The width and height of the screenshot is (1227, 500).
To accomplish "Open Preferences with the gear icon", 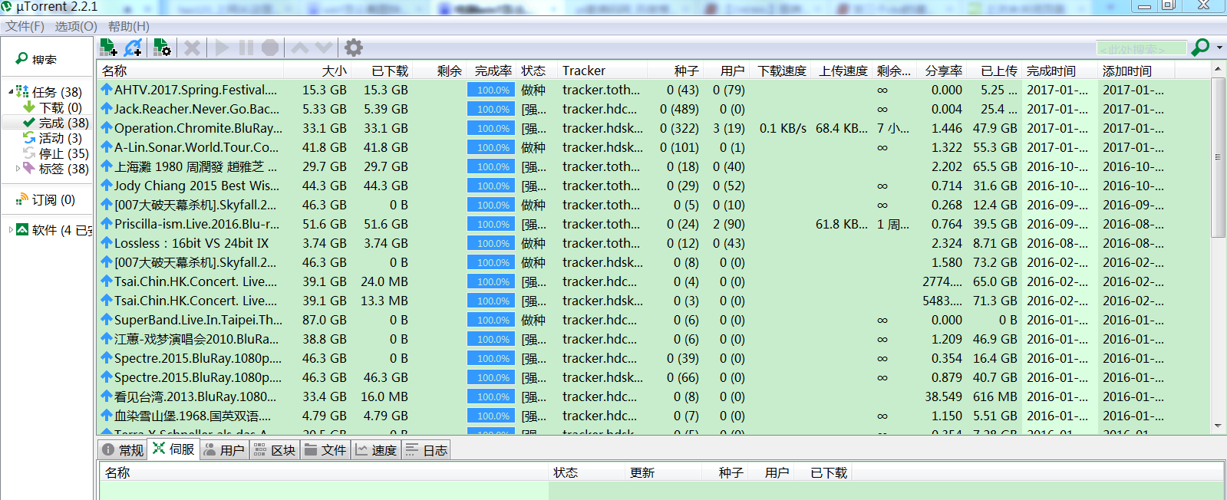I will tap(354, 48).
